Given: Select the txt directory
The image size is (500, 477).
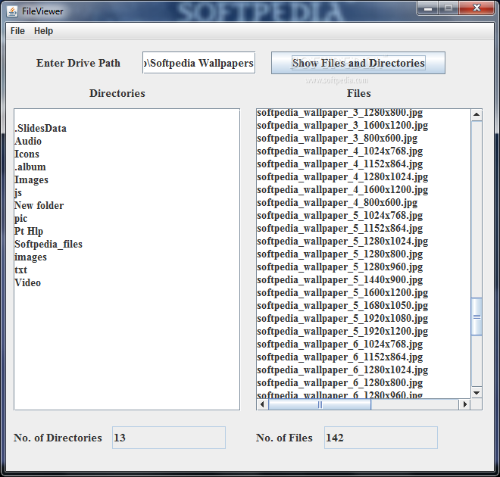Looking at the screenshot, I should point(20,270).
